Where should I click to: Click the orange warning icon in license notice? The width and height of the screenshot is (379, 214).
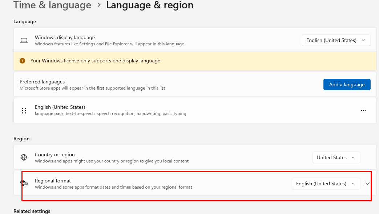tap(22, 61)
